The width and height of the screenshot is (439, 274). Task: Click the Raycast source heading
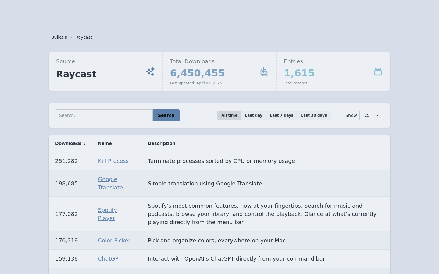76,74
